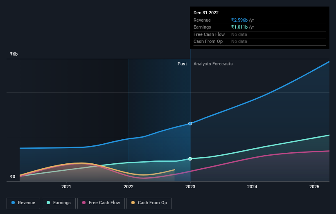This screenshot has height=214, width=336.
Task: Click the orange Cash From Op legend dot
Action: [x=133, y=203]
